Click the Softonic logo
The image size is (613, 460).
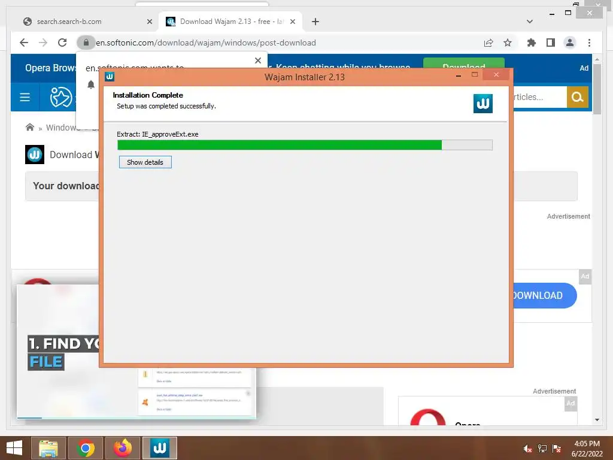click(x=60, y=97)
